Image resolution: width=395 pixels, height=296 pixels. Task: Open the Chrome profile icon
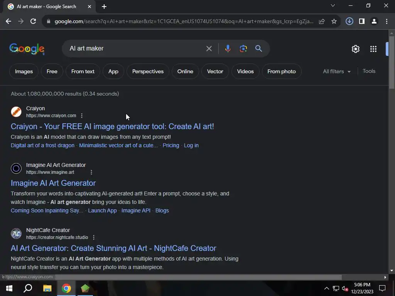[374, 22]
